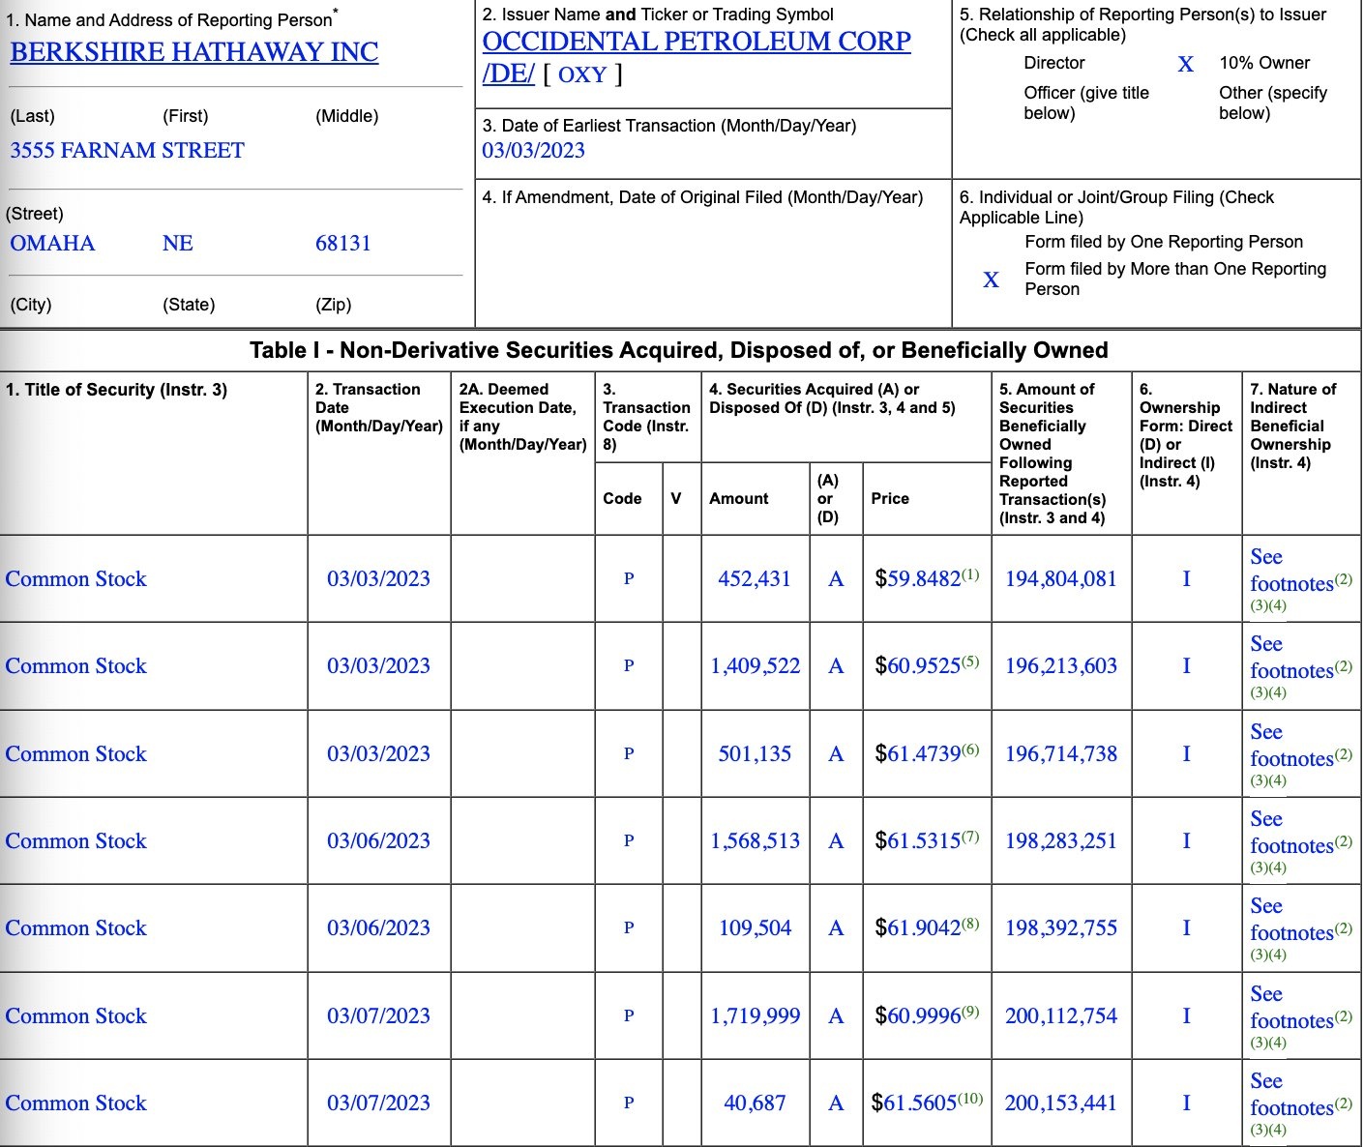Click the price $61.4739
Image resolution: width=1364 pixels, height=1147 pixels.
tap(918, 754)
